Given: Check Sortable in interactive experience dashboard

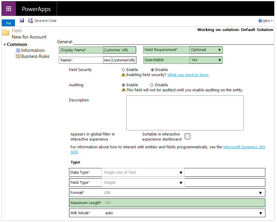Looking at the screenshot, I should pyautogui.click(x=187, y=136).
